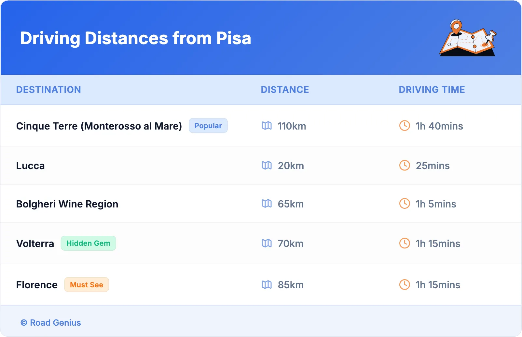Screen dimensions: 522x337
Task: Click the DESTINATION column header
Action: 48,90
